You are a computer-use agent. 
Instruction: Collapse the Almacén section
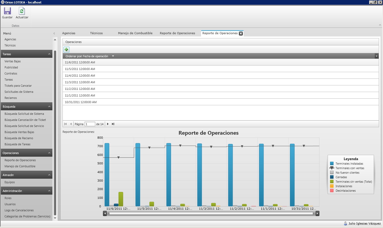pos(49,175)
